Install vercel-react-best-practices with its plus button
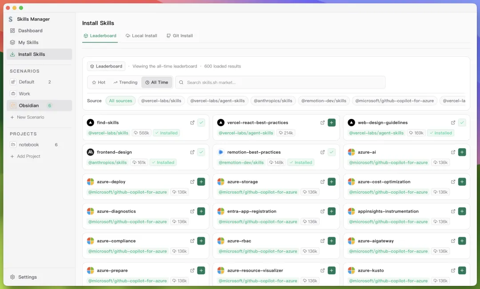The image size is (480, 289). (332, 123)
